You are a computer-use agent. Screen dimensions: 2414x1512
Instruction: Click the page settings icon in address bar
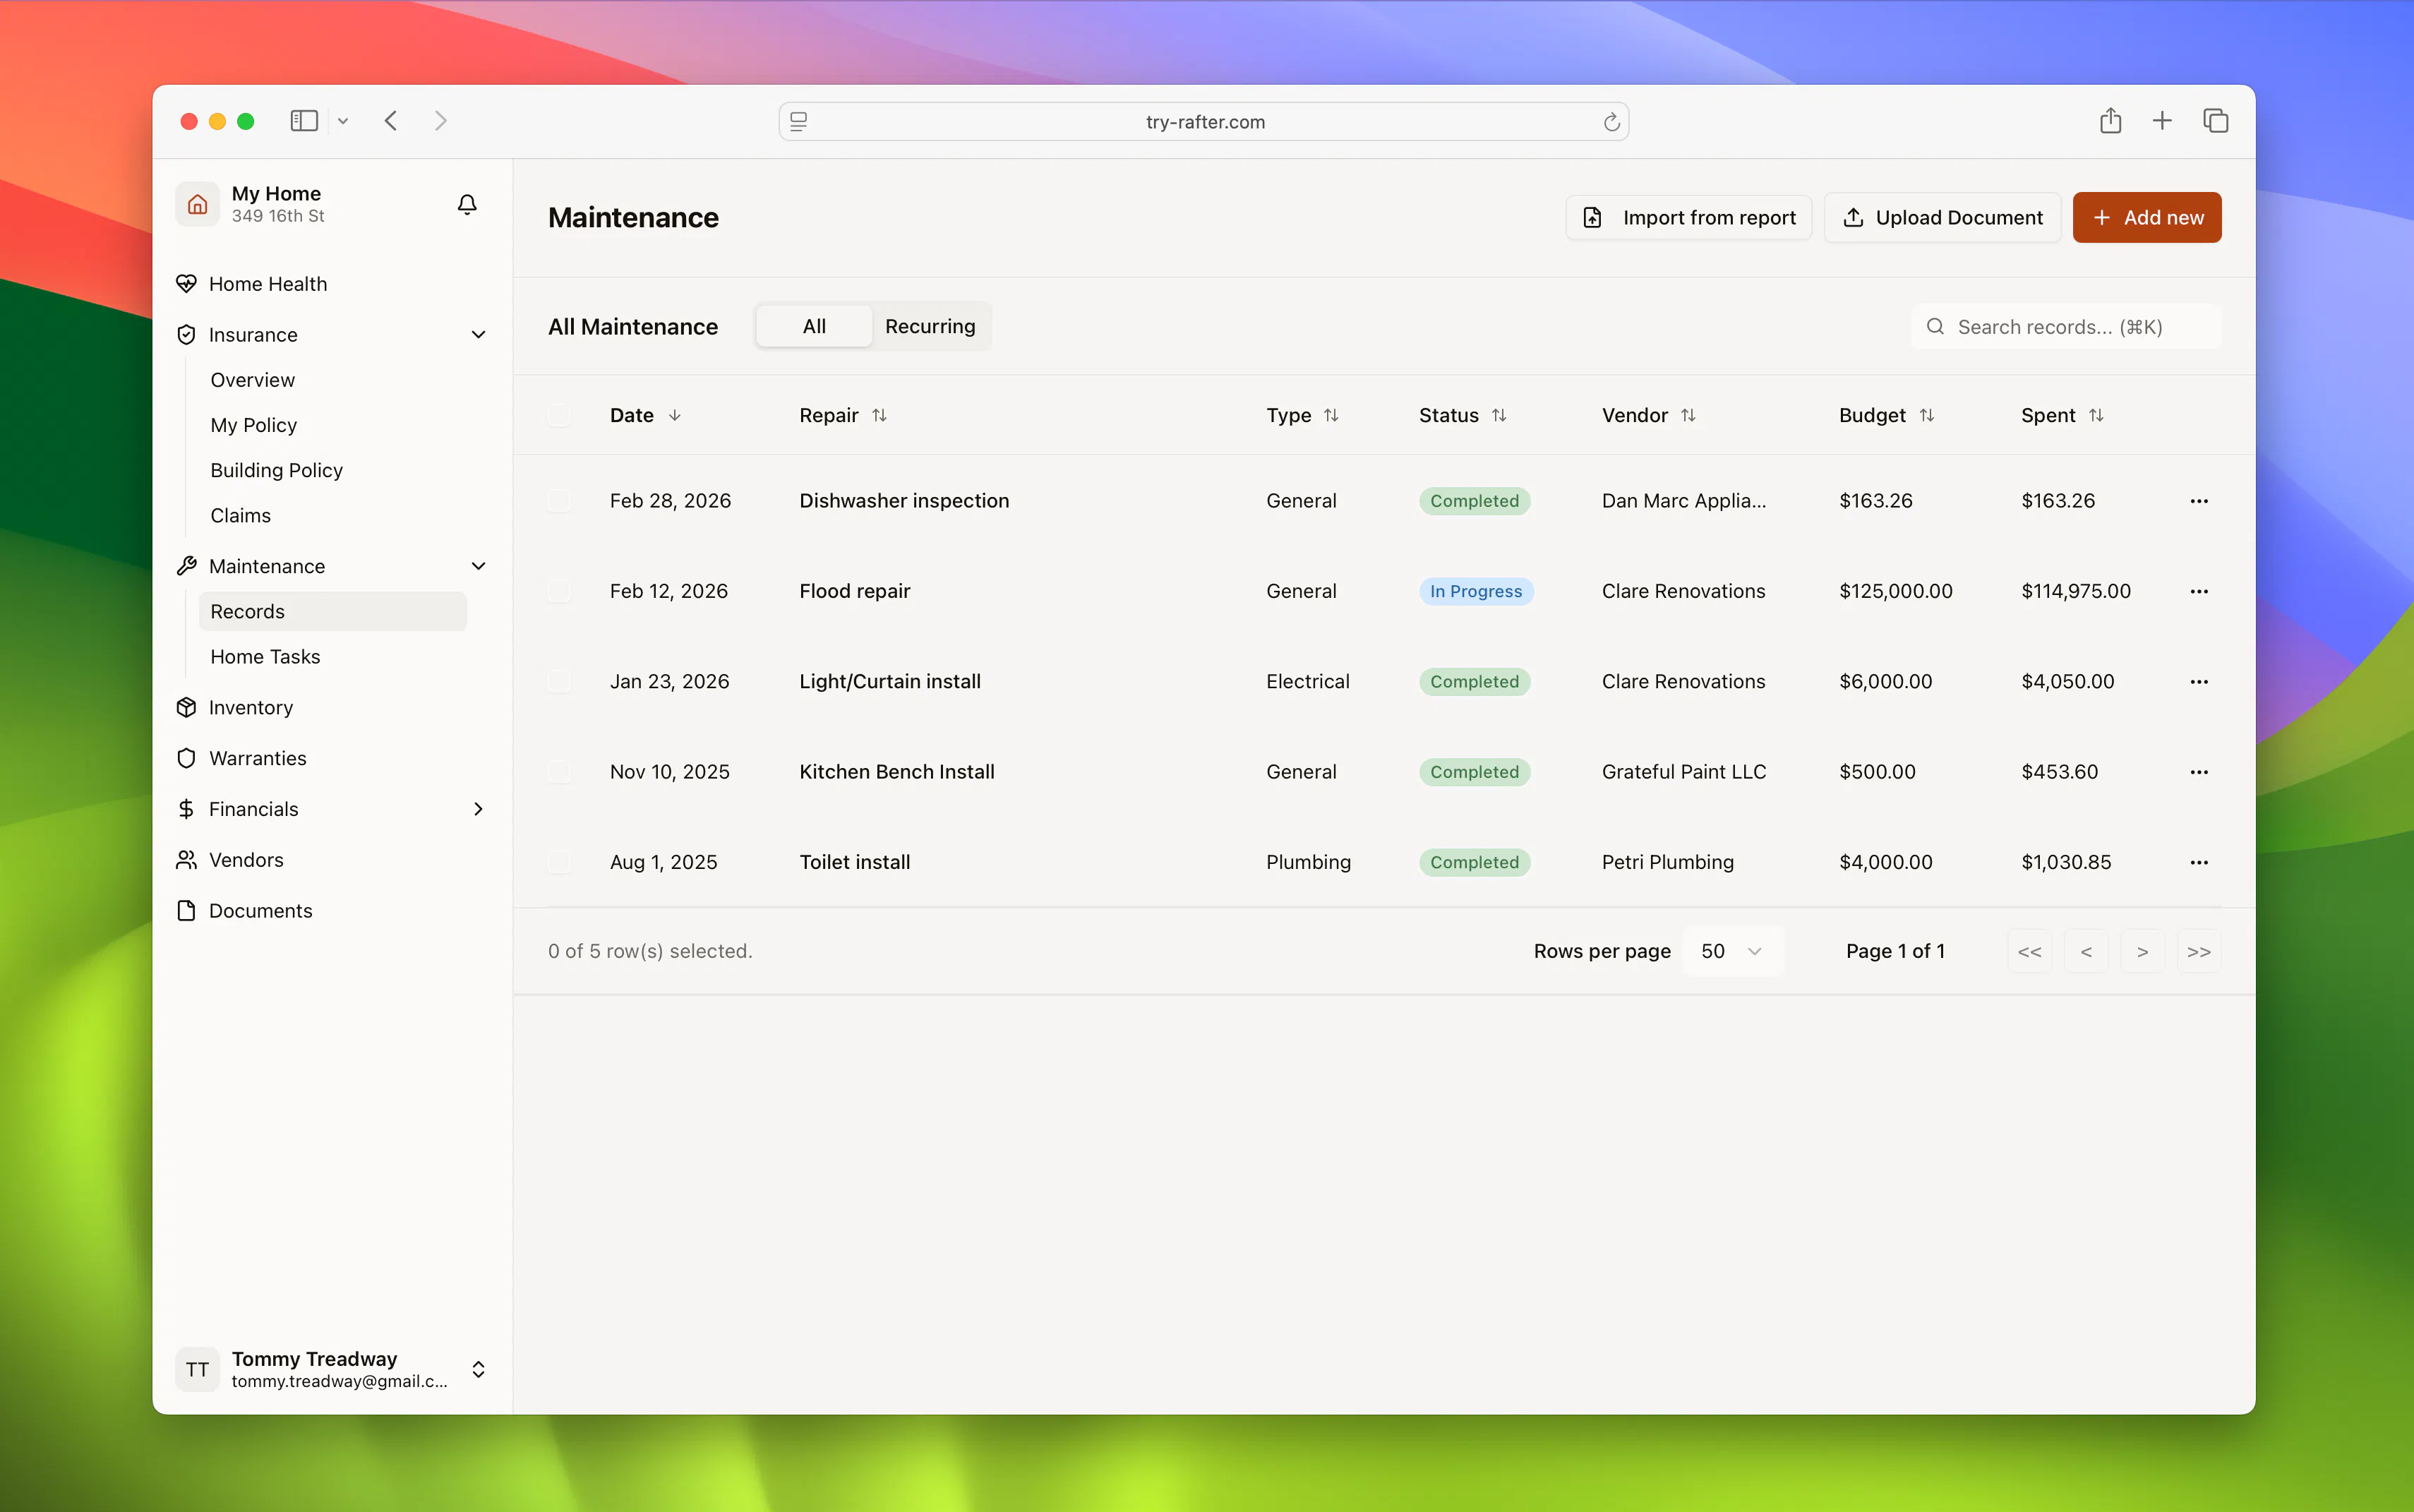(798, 122)
